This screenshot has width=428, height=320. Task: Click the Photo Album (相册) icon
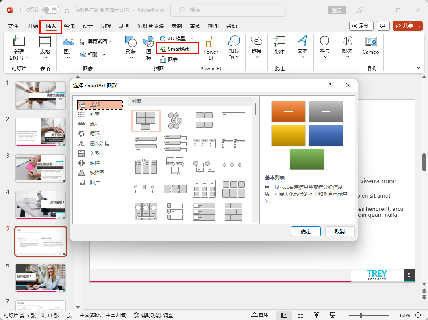coord(83,54)
